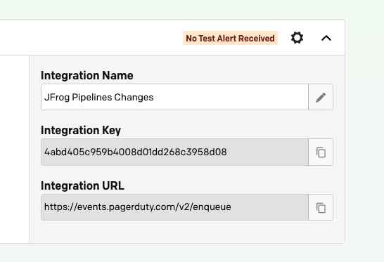Click inside the Integration Key field
The image size is (384, 262).
pyautogui.click(x=174, y=152)
